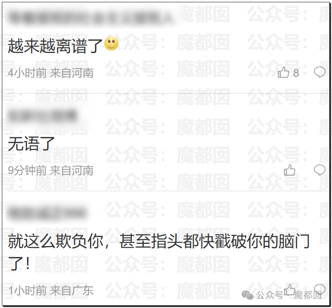Click the like count "8"
Viewport: 332px width, 308px height.
click(x=296, y=73)
